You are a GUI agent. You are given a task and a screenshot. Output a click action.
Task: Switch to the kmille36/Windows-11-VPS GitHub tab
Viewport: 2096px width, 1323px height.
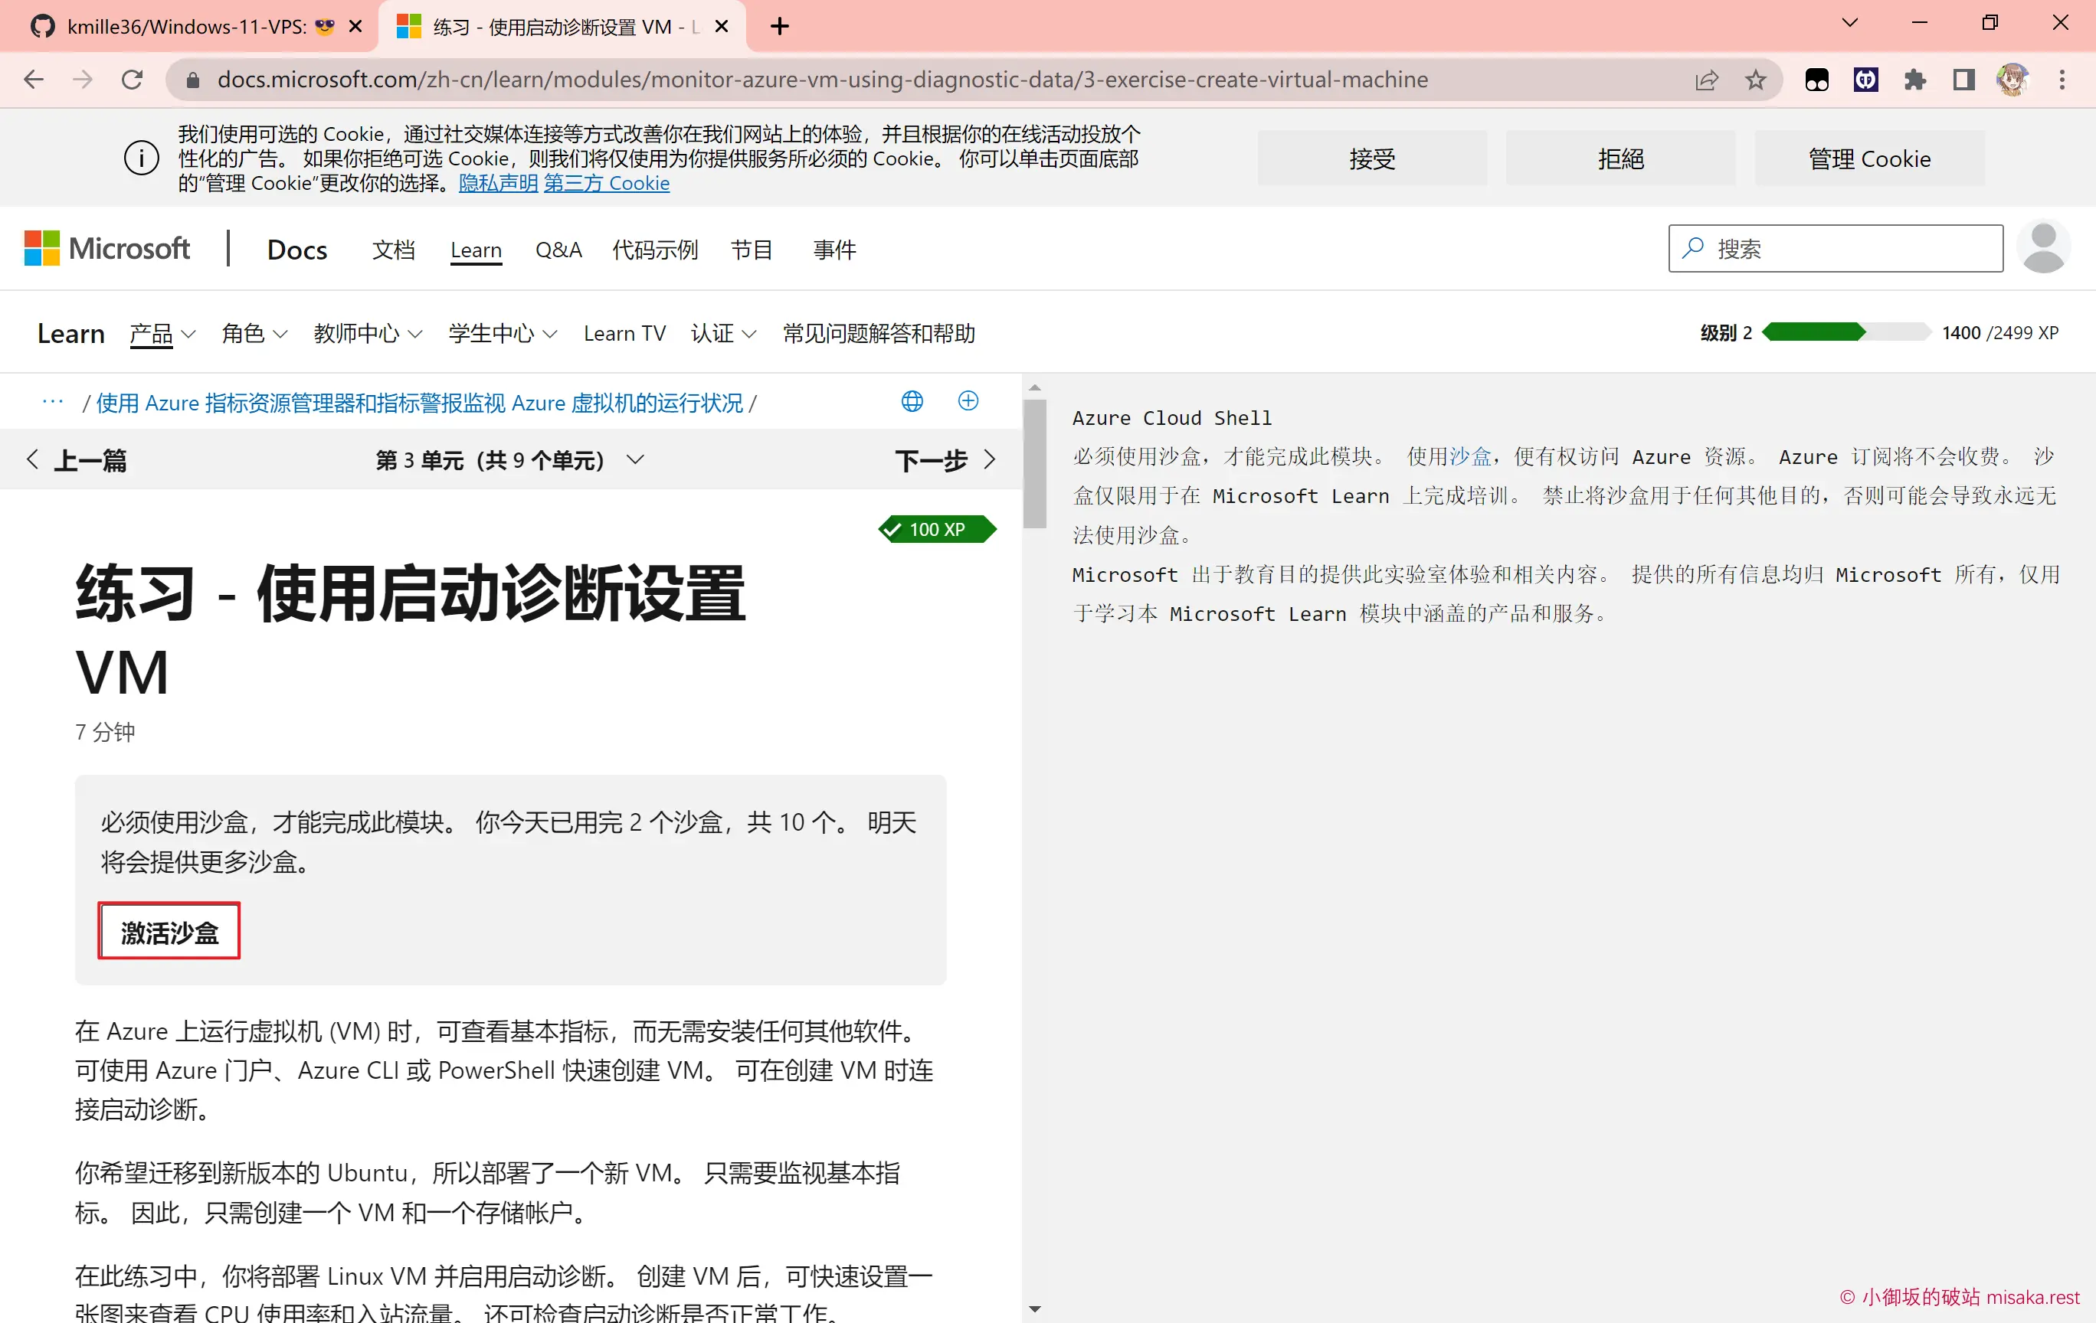187,26
